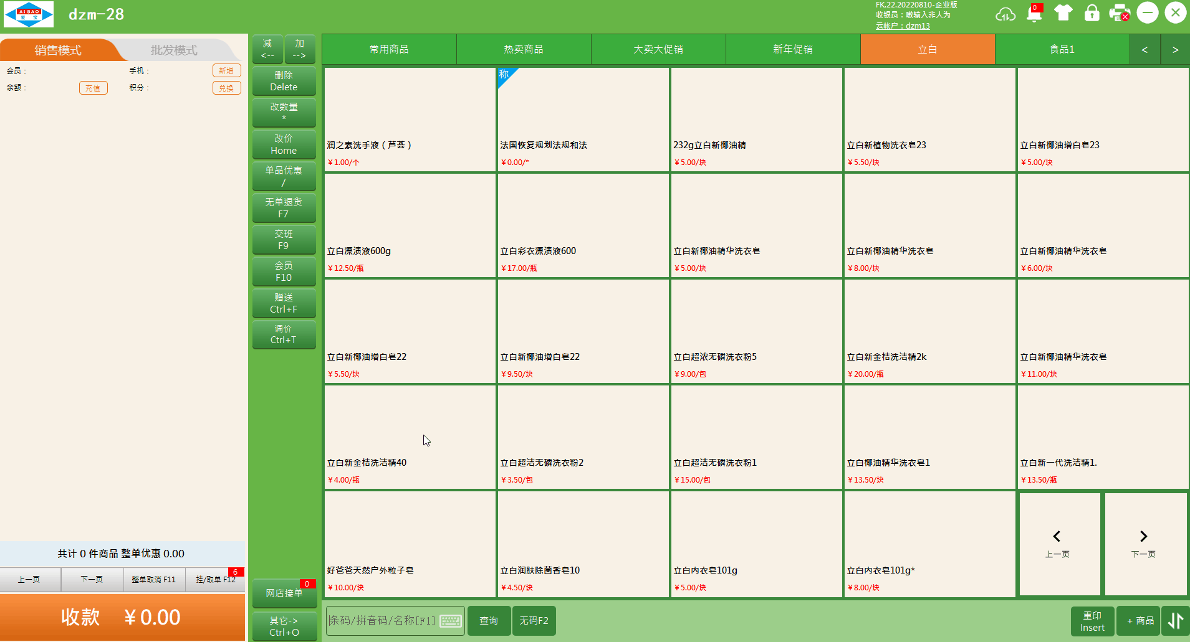Screen dimensions: 1190x642
Task: Click 新增 member button
Action: (226, 71)
